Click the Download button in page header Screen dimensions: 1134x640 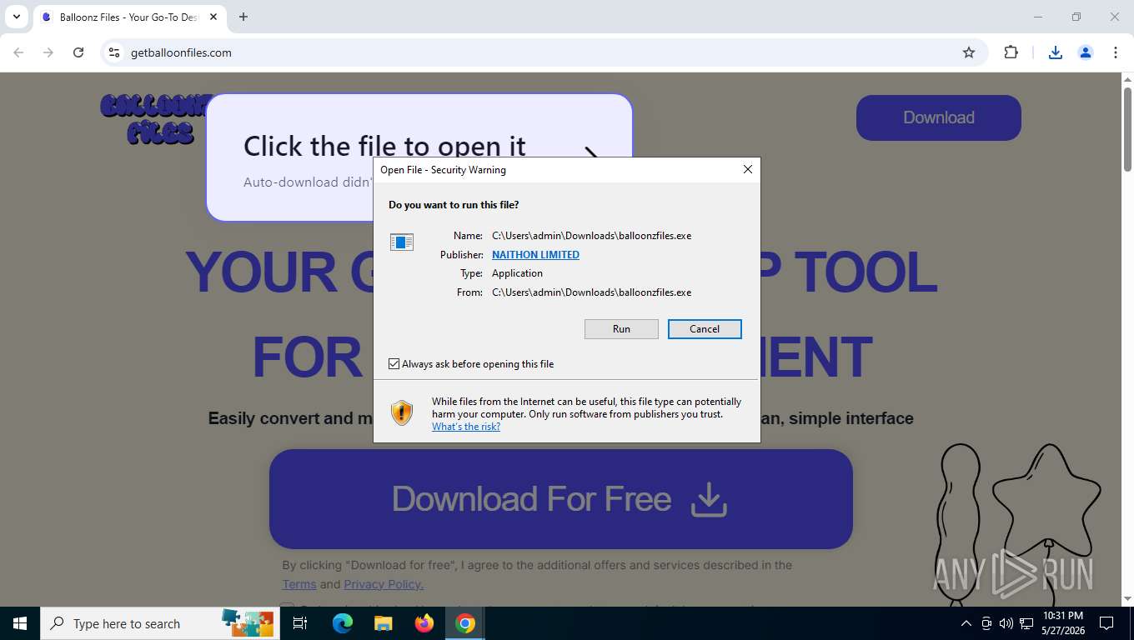(939, 117)
